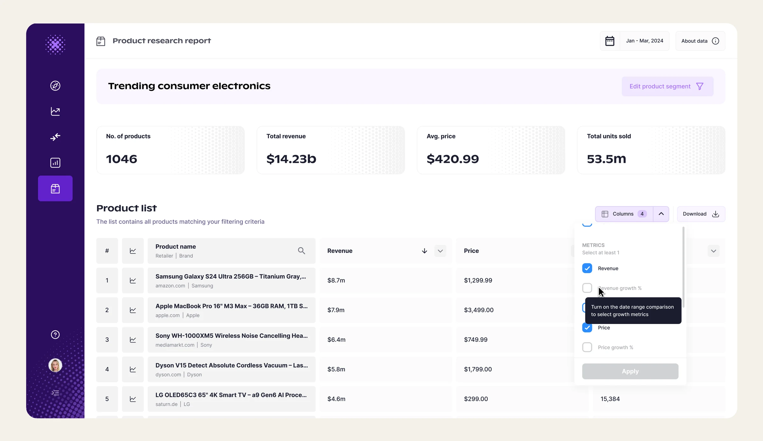
Task: Expand the rightmost column header chevron
Action: pyautogui.click(x=714, y=251)
